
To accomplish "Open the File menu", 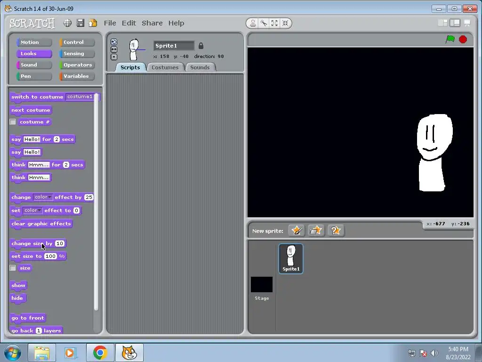I will tap(110, 23).
